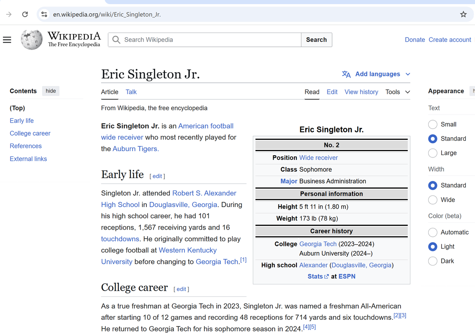Select Large text size
475x334 pixels.
[x=433, y=153]
